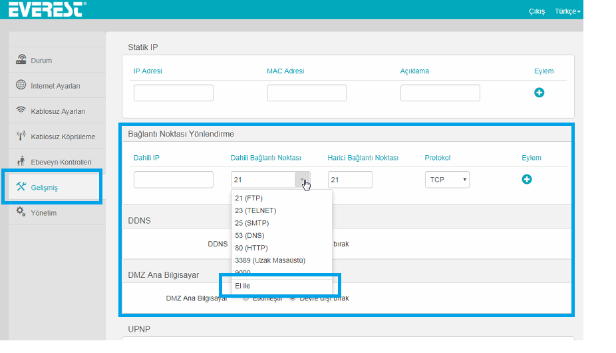The width and height of the screenshot is (616, 353).
Task: Open Kablosuz Köprüleme section
Action: click(x=57, y=136)
